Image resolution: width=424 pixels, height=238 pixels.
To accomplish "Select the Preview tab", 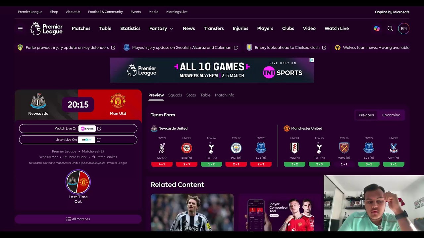I will [x=156, y=95].
